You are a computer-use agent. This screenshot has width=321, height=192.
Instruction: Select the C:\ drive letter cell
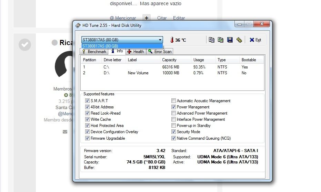coord(106,67)
